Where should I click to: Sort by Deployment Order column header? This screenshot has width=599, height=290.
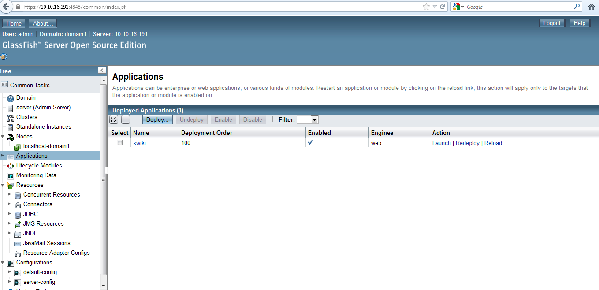[x=207, y=133]
